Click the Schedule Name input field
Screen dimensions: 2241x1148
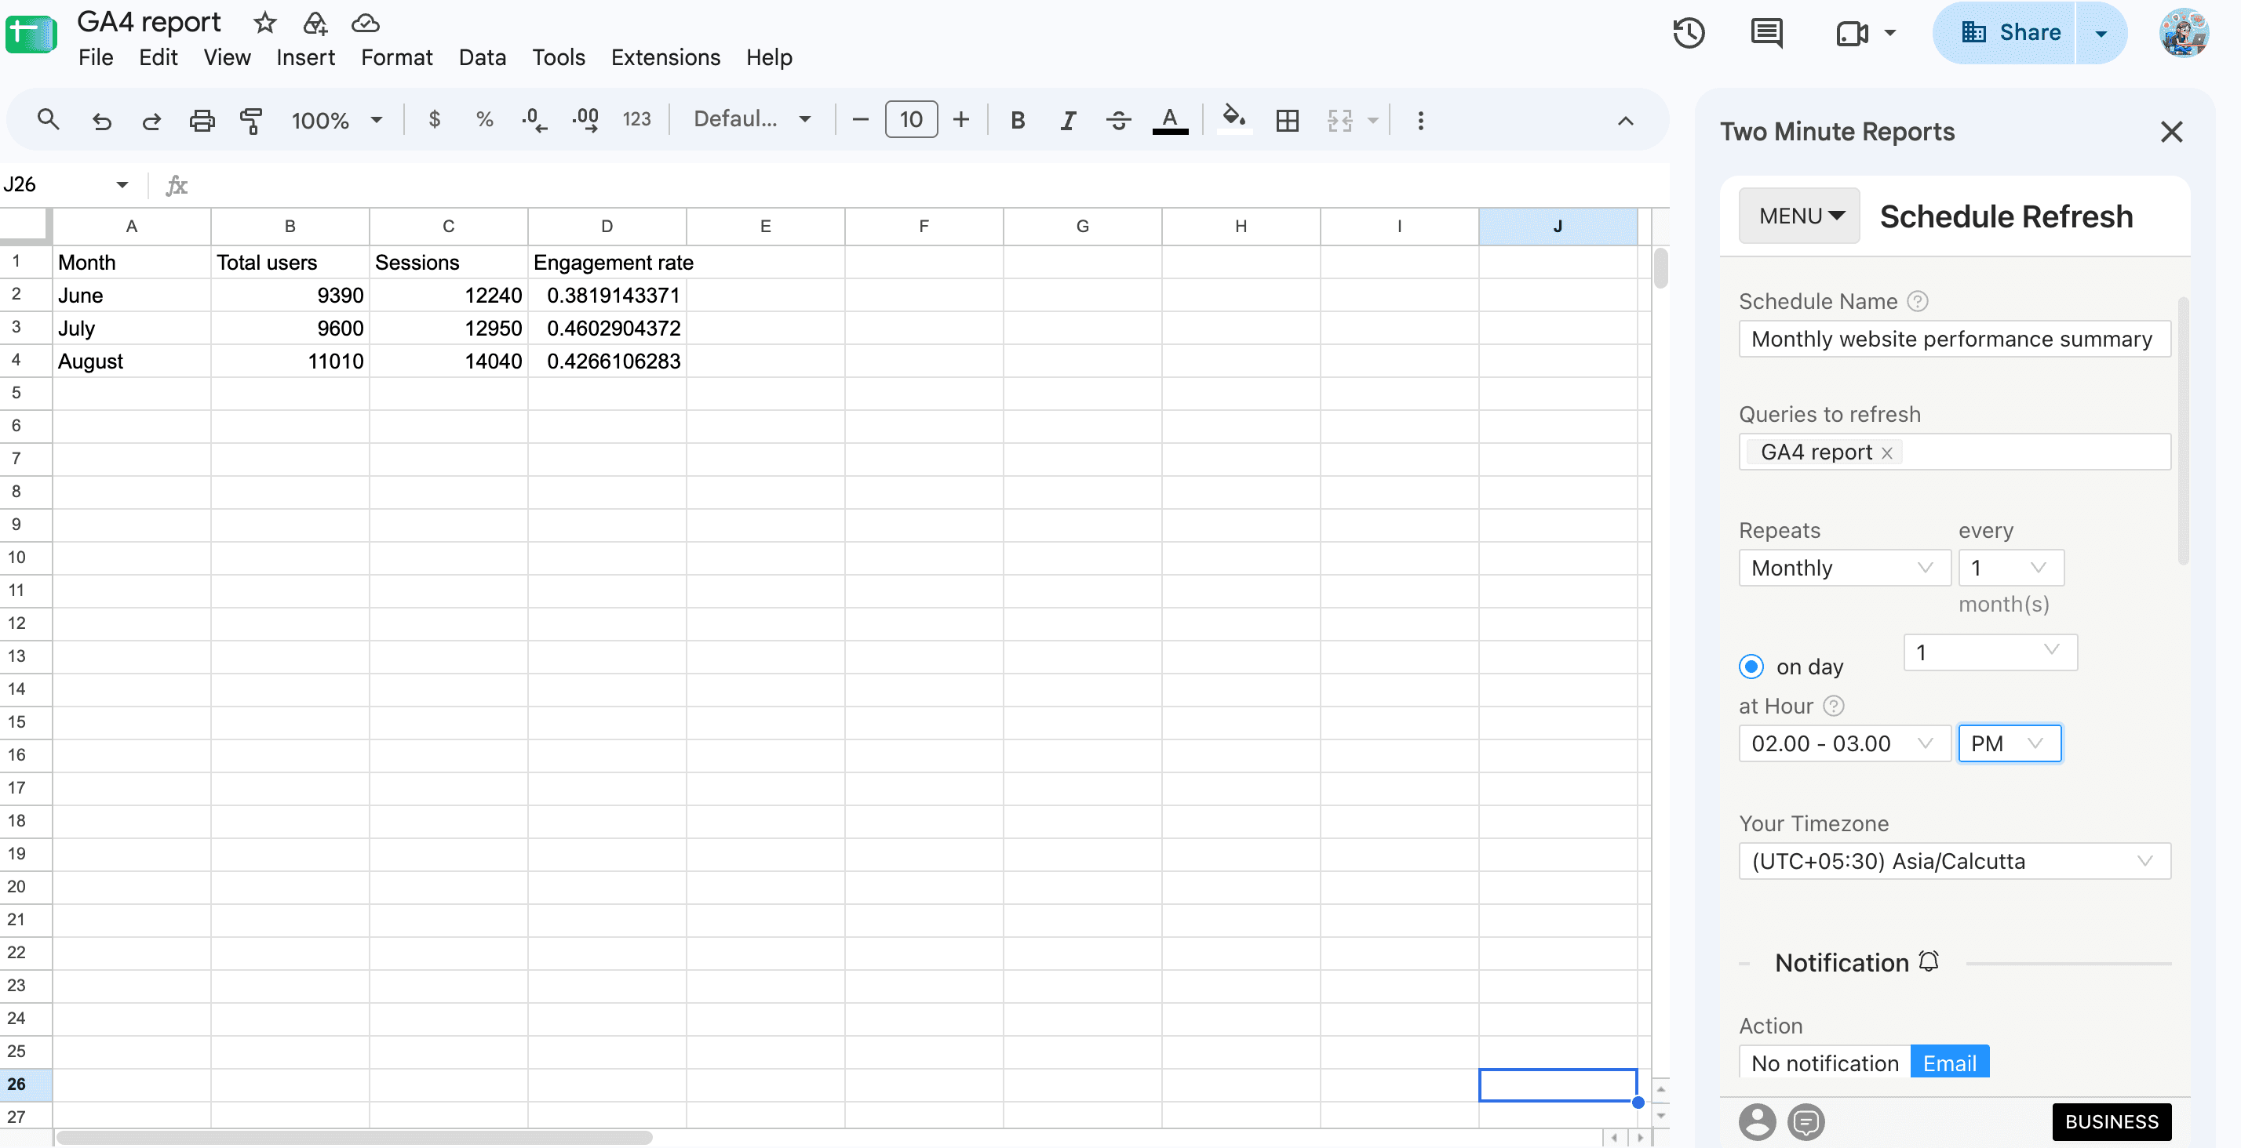coord(1954,340)
